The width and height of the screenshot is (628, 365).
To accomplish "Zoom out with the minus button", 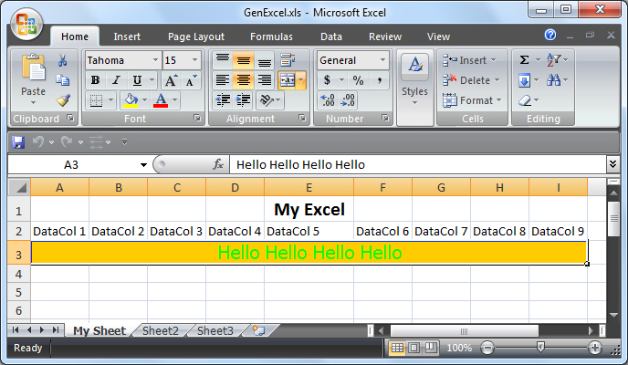I will tap(487, 348).
